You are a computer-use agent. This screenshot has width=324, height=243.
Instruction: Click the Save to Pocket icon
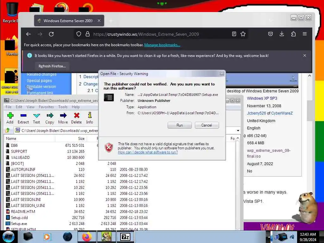270,34
